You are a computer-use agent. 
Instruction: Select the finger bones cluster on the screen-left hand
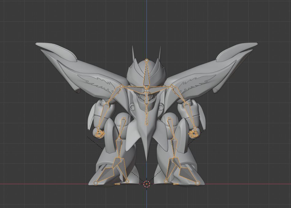(100, 134)
